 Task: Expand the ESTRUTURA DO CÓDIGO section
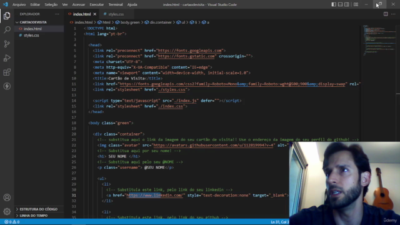click(39, 209)
